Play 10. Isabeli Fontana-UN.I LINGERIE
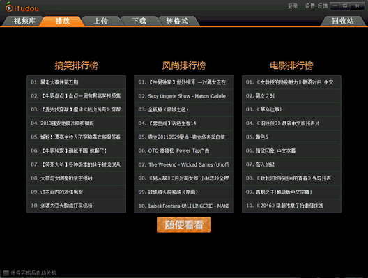The width and height of the screenshot is (368, 278). pyautogui.click(x=184, y=206)
